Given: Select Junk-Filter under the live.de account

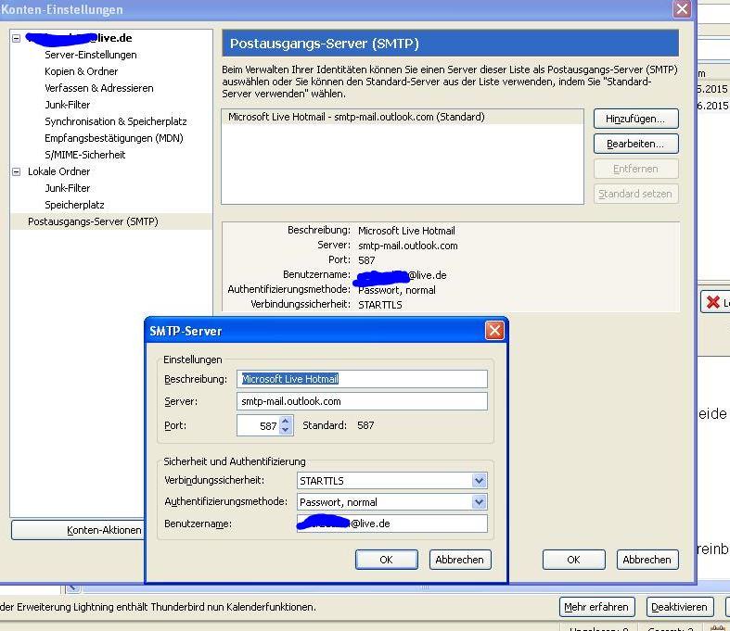Looking at the screenshot, I should pyautogui.click(x=68, y=105).
